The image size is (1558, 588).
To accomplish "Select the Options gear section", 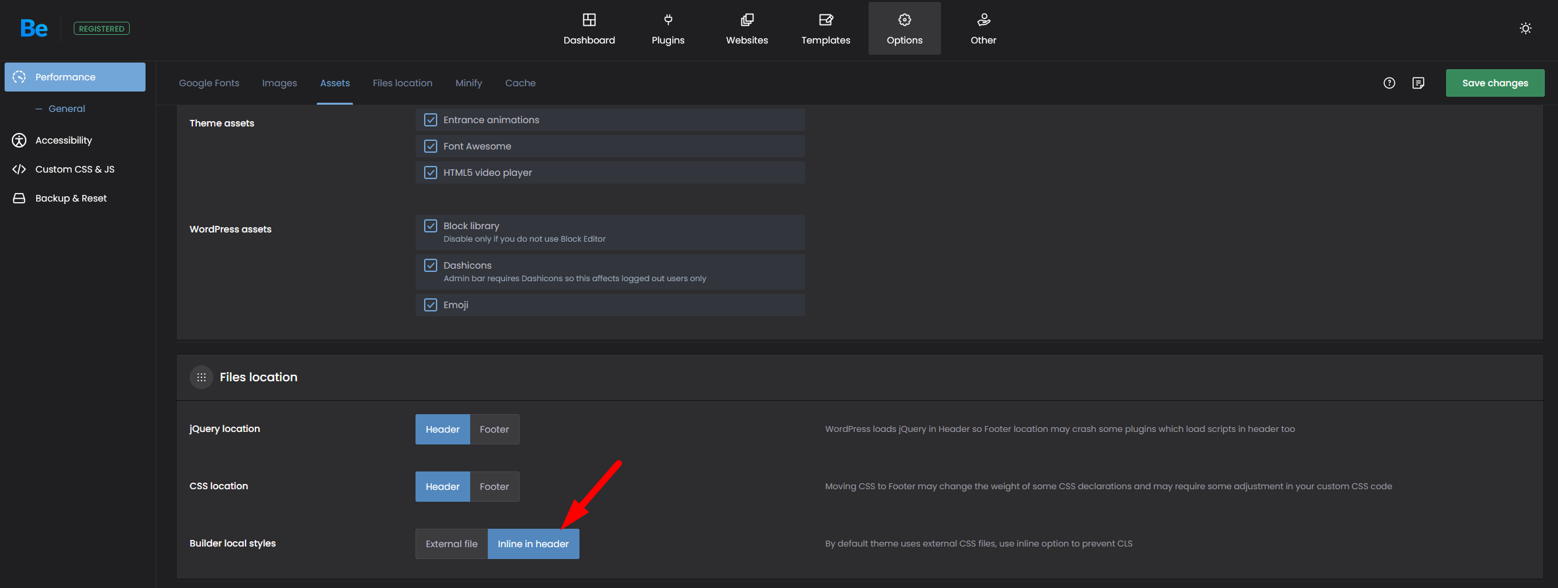I will coord(905,29).
